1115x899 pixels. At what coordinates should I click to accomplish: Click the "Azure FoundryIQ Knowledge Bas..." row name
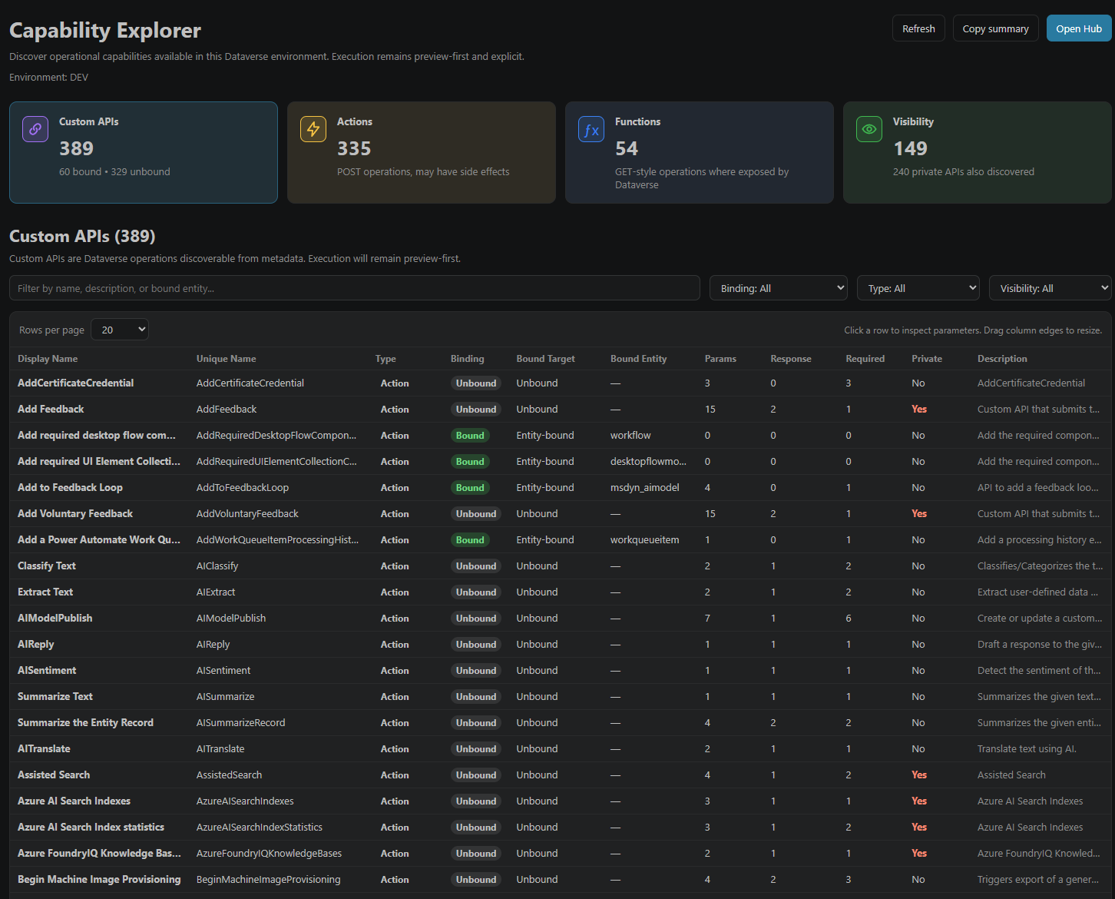[x=99, y=854]
